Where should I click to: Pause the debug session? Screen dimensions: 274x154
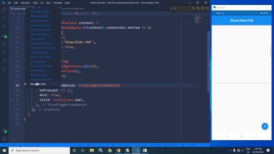click(x=175, y=9)
